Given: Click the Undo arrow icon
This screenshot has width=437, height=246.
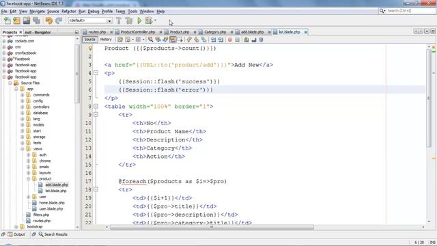Looking at the screenshot, I should point(48,20).
